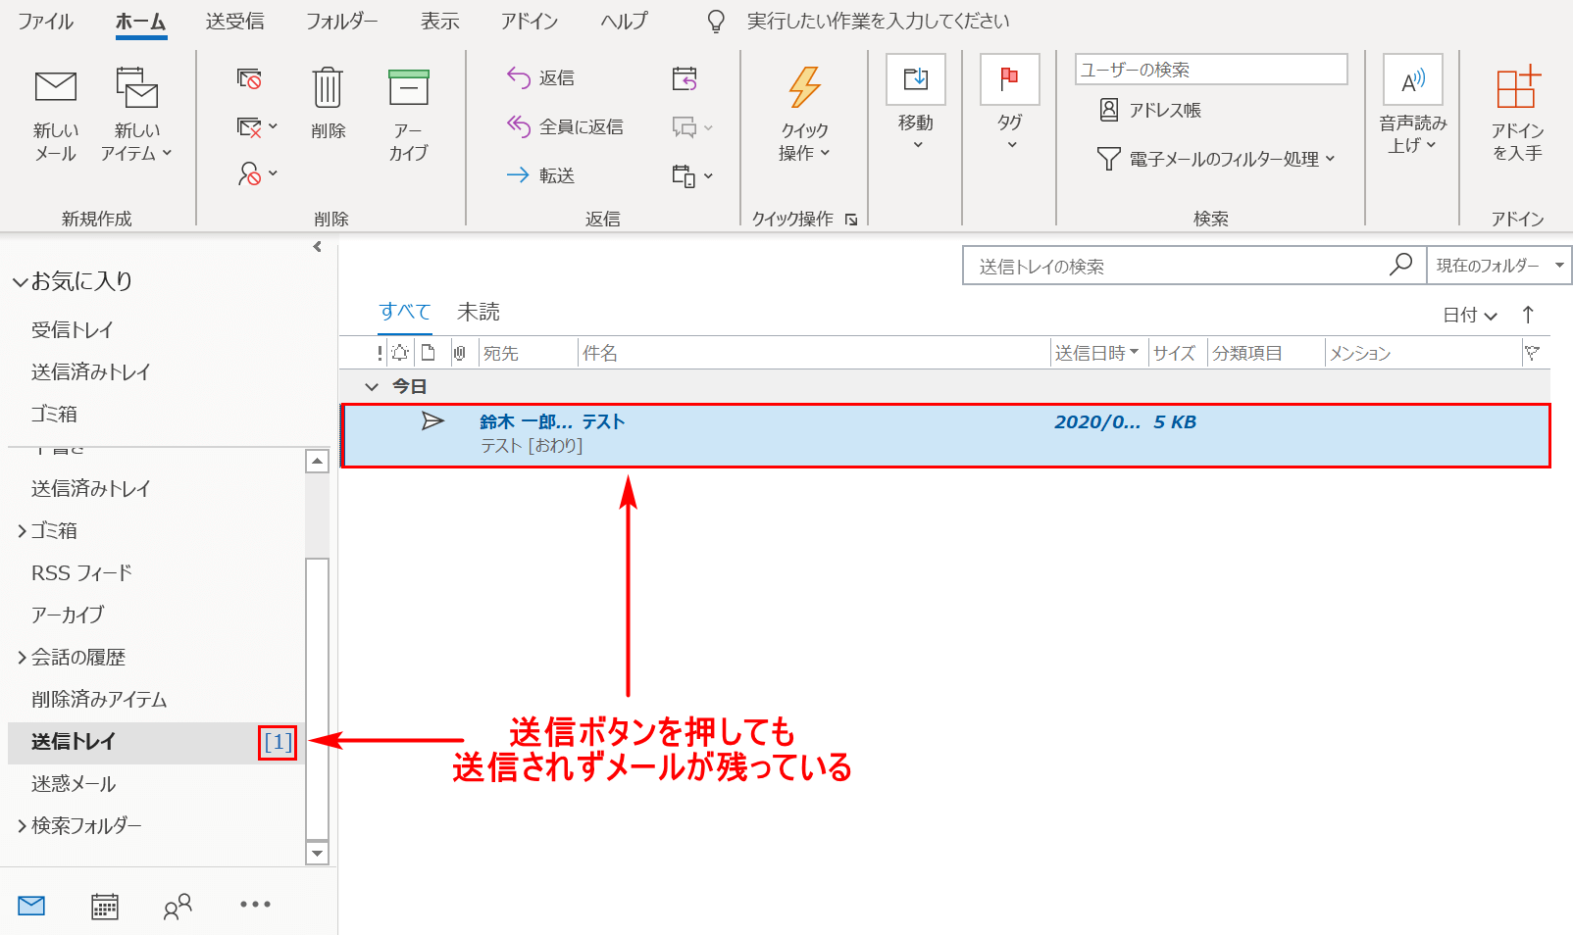Reply using the 返信 button
The image size is (1573, 935).
540,77
